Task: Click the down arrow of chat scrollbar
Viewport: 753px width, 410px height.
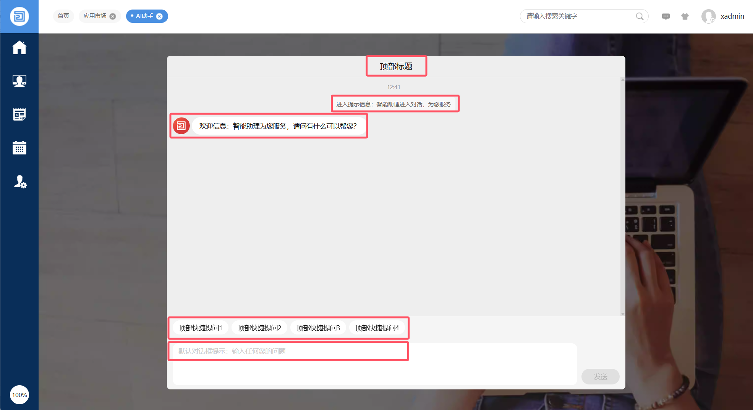Action: pyautogui.click(x=623, y=314)
